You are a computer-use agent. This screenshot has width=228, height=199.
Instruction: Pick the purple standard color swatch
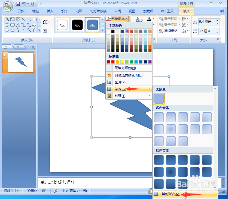150,62
